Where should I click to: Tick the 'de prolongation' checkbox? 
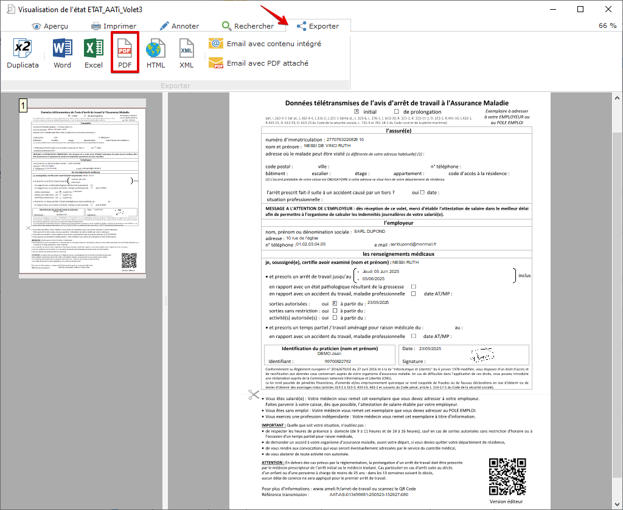tap(397, 111)
